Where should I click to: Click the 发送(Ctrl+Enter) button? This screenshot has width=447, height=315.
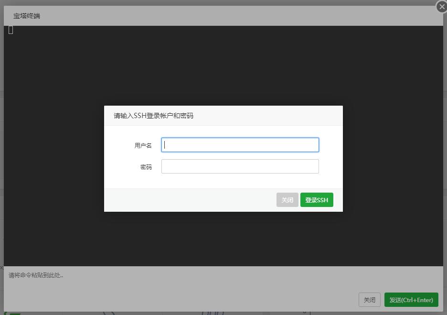[x=411, y=300]
